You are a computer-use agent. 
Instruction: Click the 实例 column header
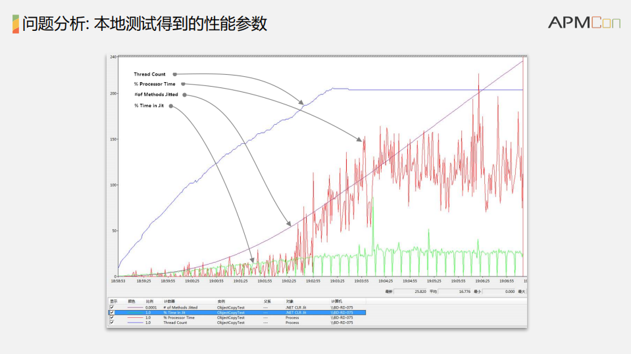pos(221,301)
